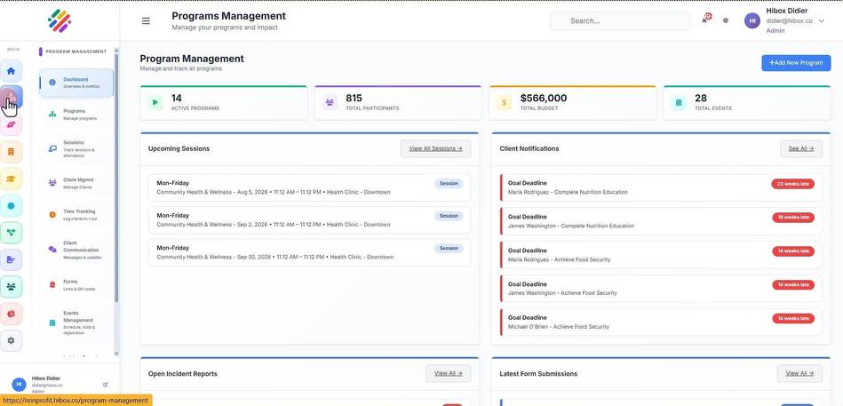Click the purple people icon on Total Participants

[x=330, y=102]
